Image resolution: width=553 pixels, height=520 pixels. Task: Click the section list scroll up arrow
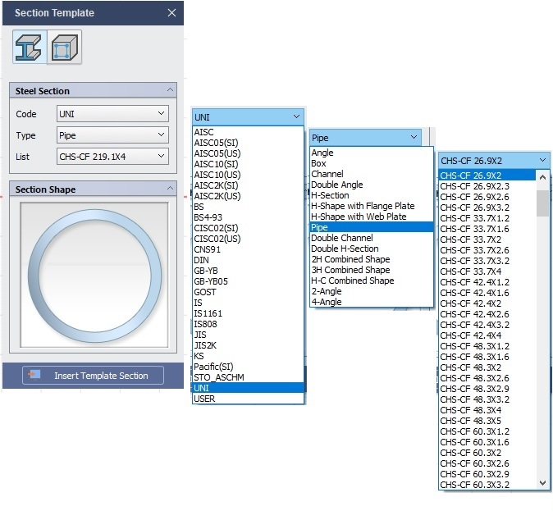(543, 177)
